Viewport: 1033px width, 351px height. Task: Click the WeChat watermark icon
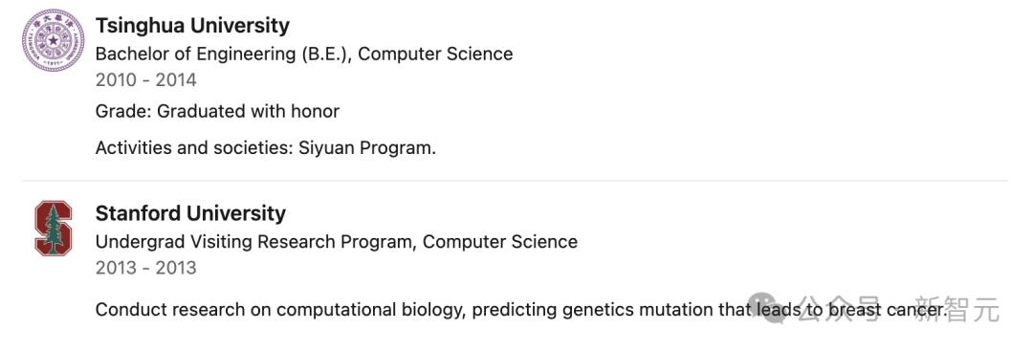point(769,308)
